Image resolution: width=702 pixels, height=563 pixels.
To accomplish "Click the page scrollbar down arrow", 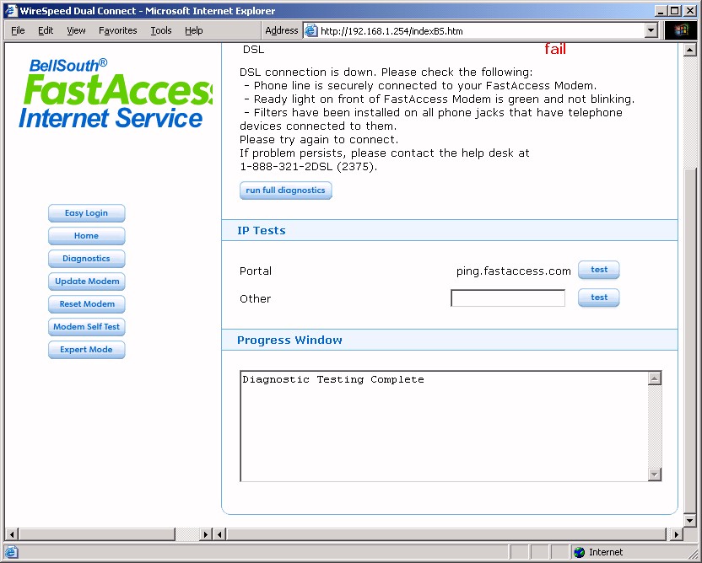I will tap(690, 520).
